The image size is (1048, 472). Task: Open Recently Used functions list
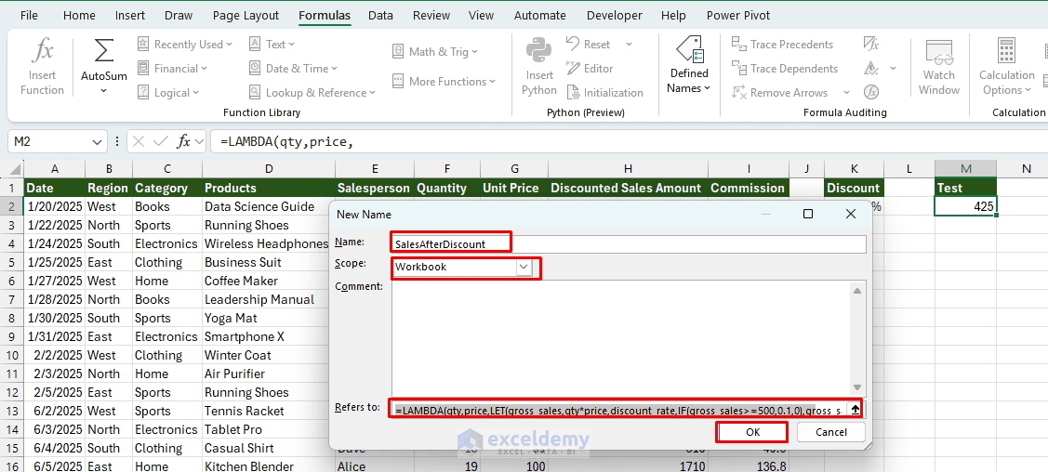click(x=185, y=44)
